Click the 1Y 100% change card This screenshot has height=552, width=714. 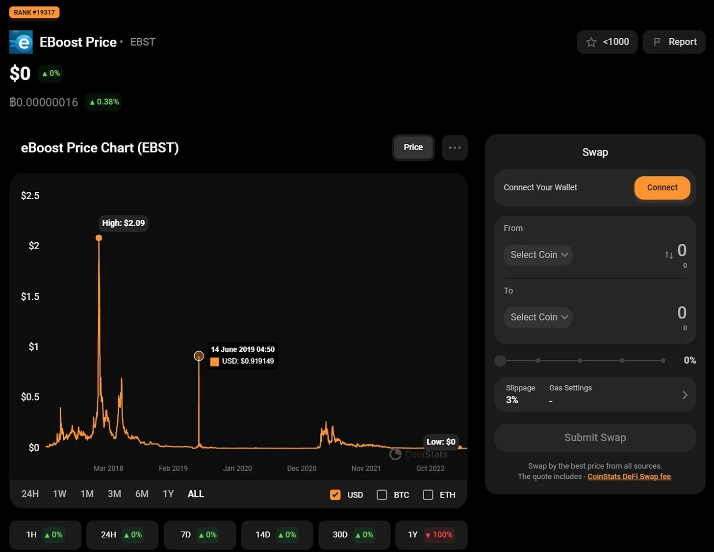point(431,535)
